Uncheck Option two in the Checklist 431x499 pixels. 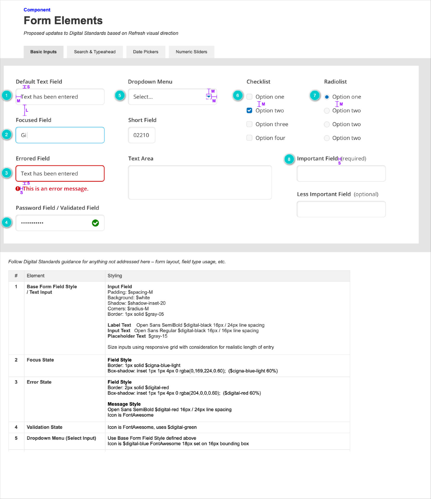[249, 110]
